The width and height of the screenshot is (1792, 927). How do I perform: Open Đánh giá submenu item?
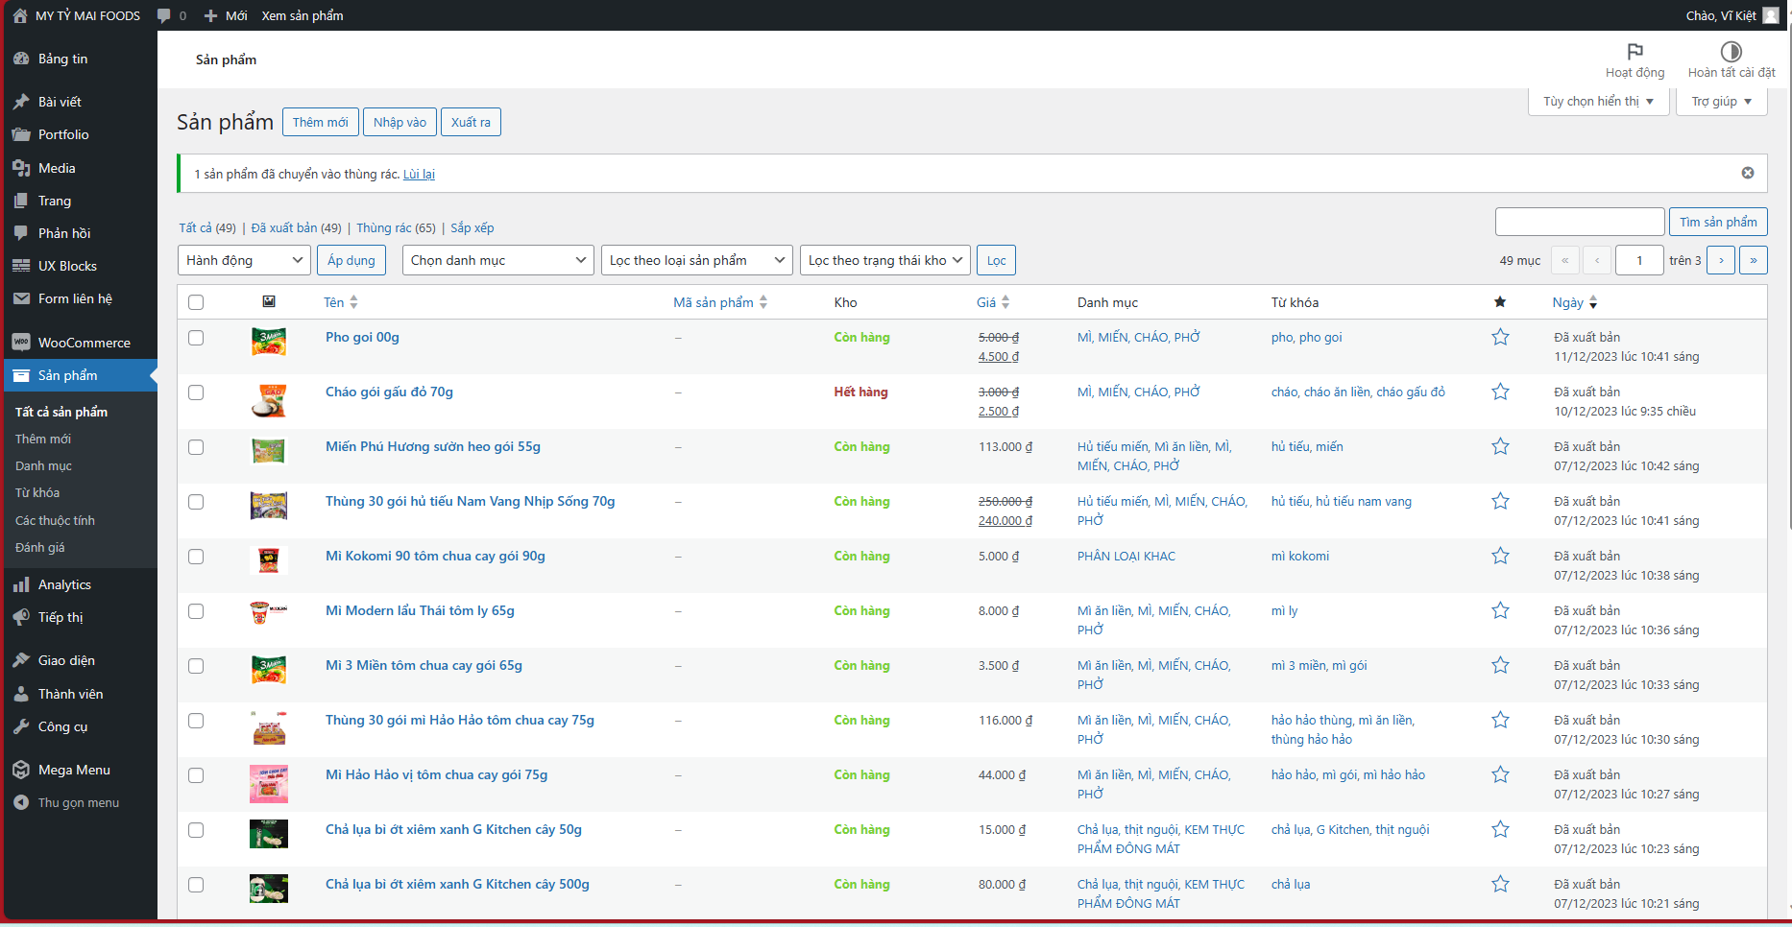(x=39, y=547)
